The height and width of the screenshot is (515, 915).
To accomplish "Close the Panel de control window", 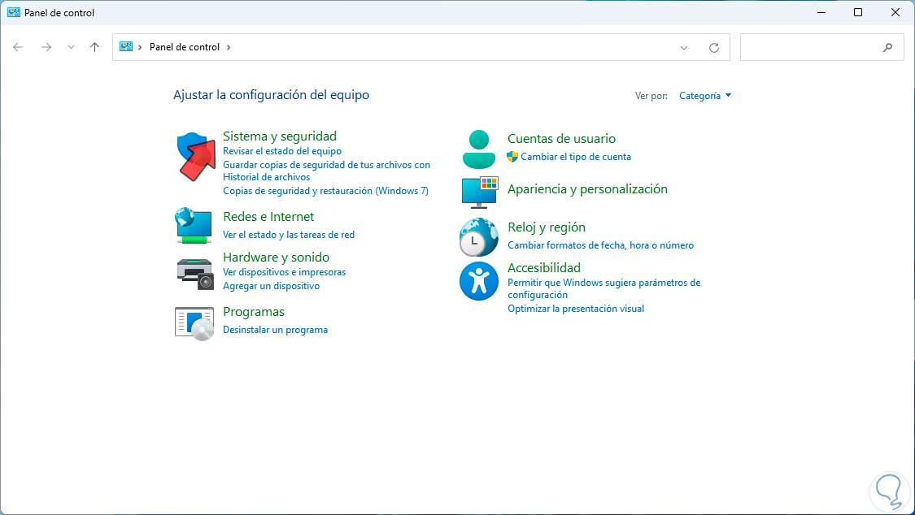I will point(895,12).
